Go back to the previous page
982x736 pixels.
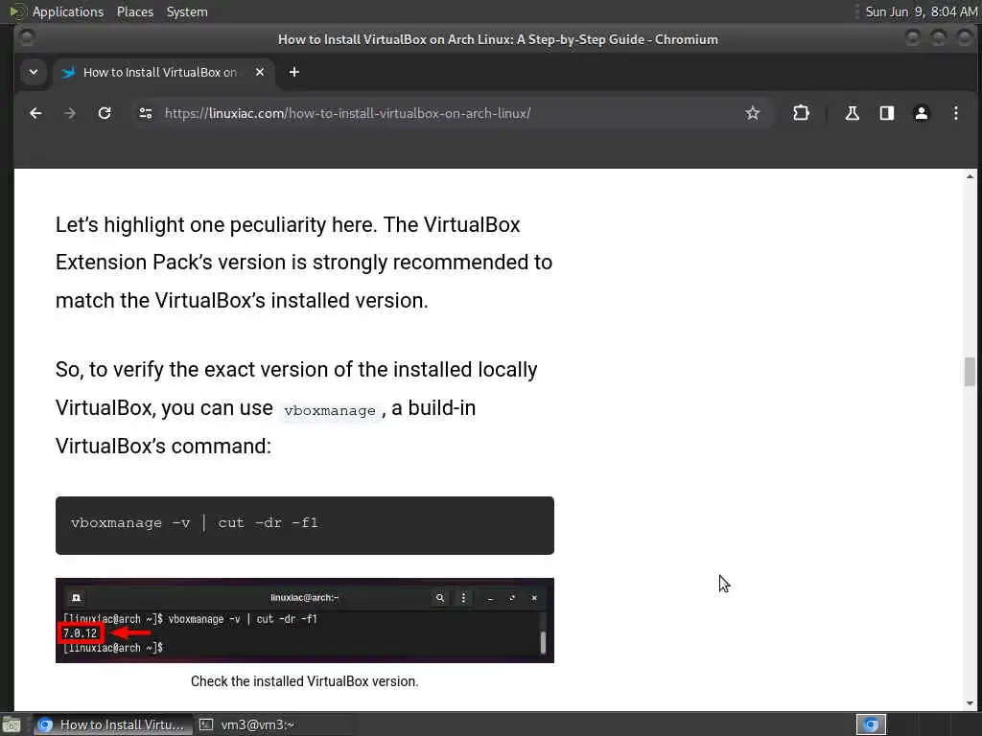pos(35,113)
